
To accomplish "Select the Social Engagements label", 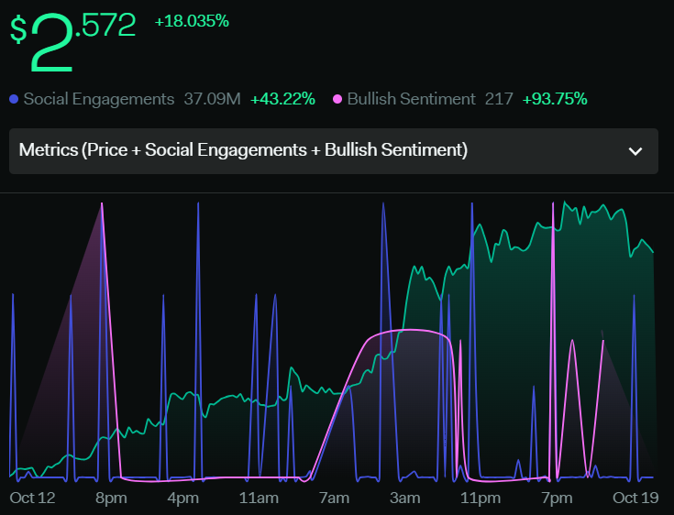I will point(99,99).
